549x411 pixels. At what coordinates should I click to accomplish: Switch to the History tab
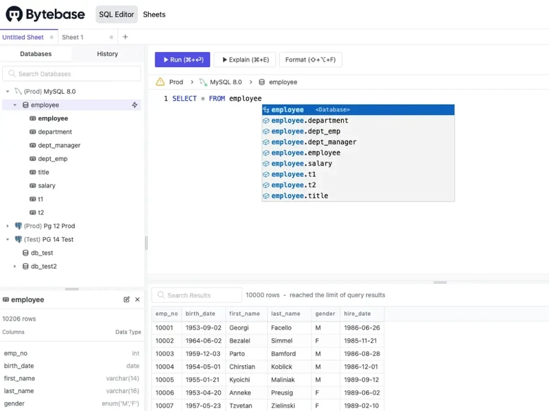tap(107, 54)
